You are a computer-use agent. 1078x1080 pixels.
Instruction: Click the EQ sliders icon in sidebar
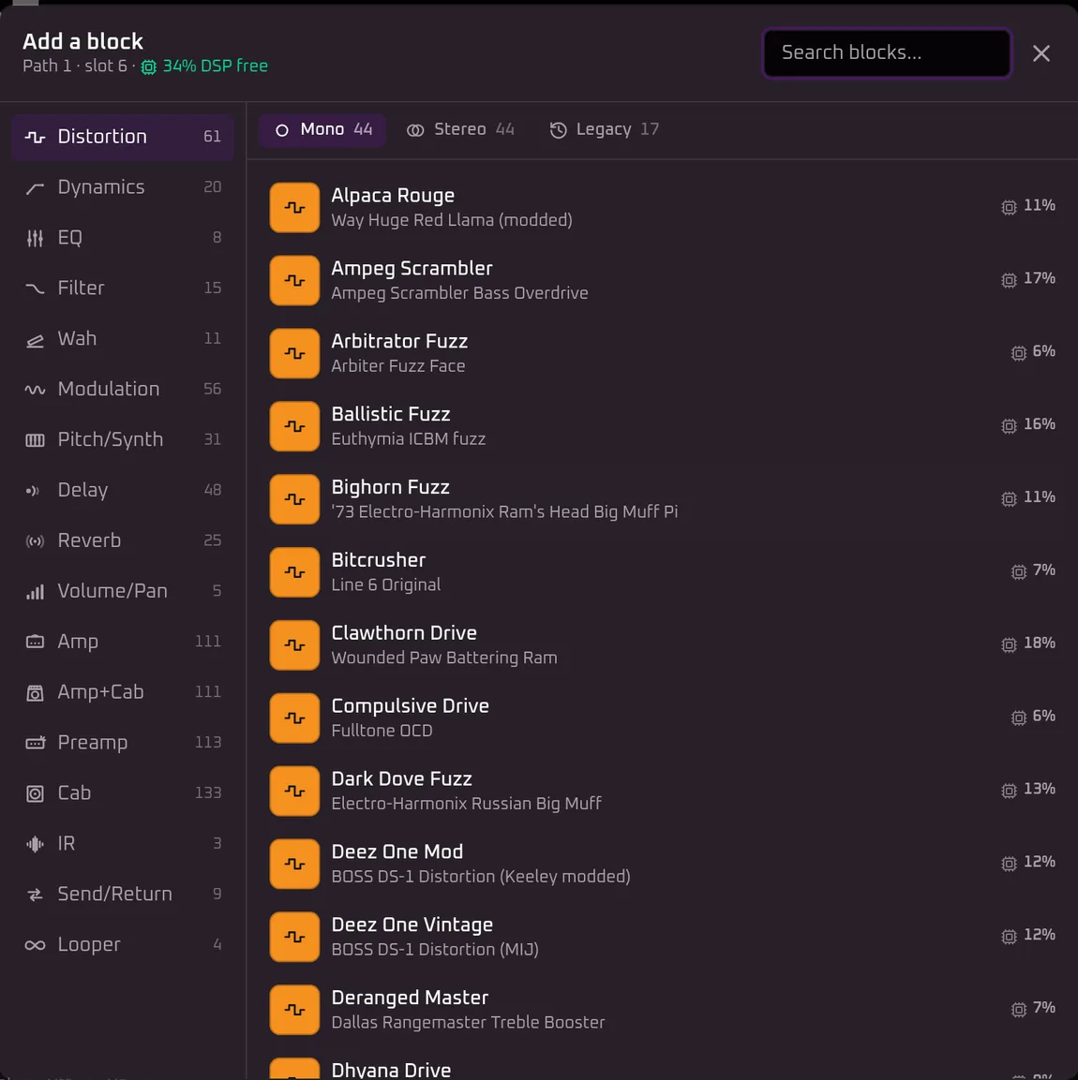pos(35,238)
